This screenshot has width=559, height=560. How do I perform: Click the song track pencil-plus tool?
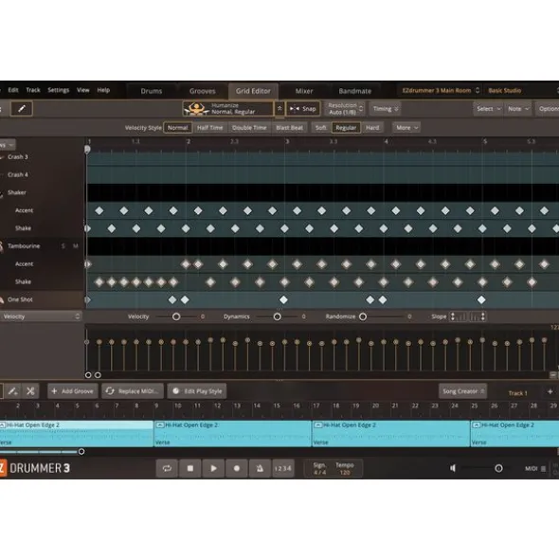pos(13,391)
